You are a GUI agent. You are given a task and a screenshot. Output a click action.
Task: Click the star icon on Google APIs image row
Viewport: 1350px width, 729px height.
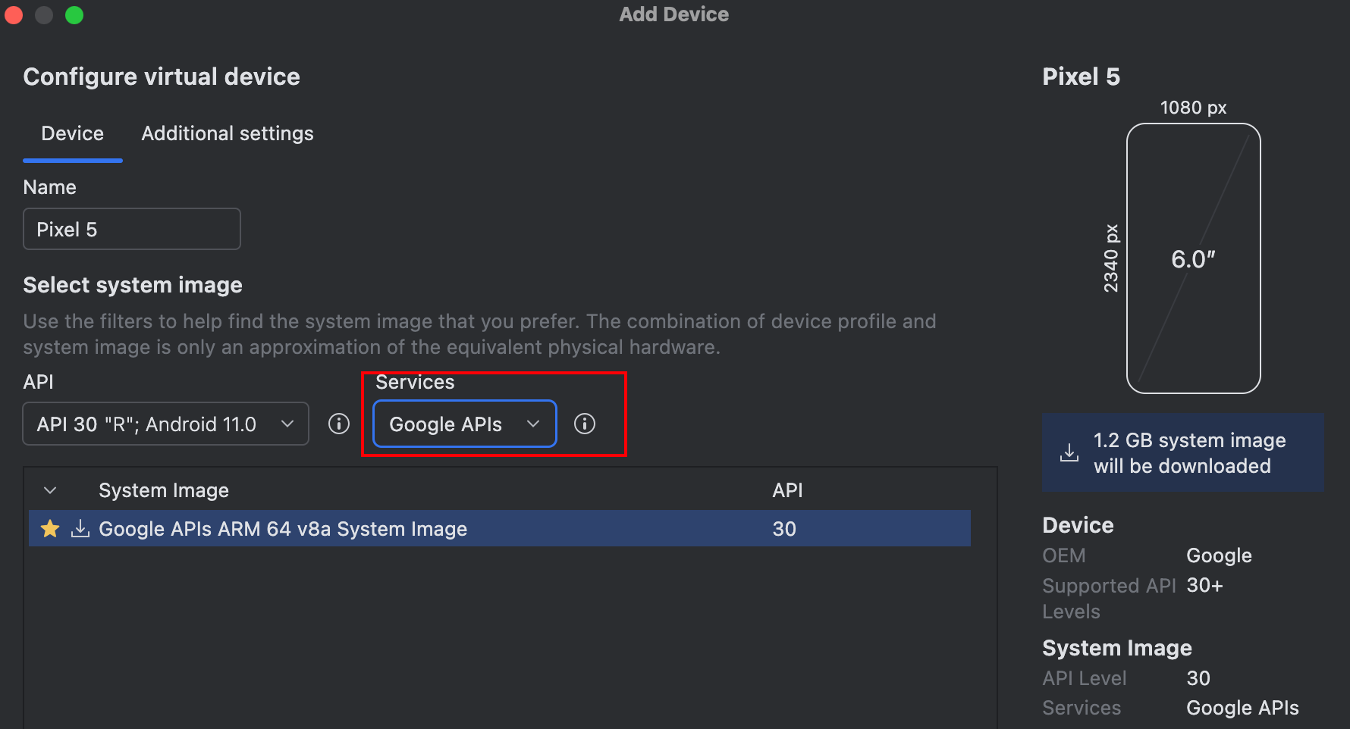(50, 528)
